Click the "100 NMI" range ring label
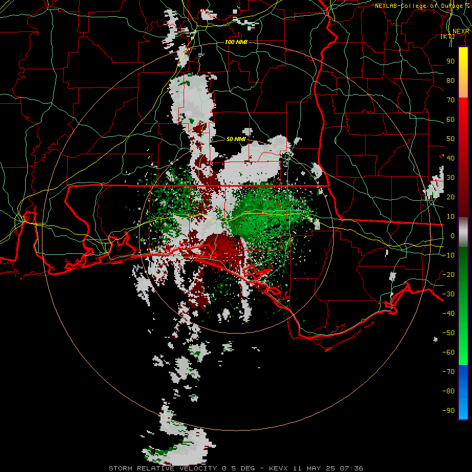The width and height of the screenshot is (472, 472). (x=236, y=42)
